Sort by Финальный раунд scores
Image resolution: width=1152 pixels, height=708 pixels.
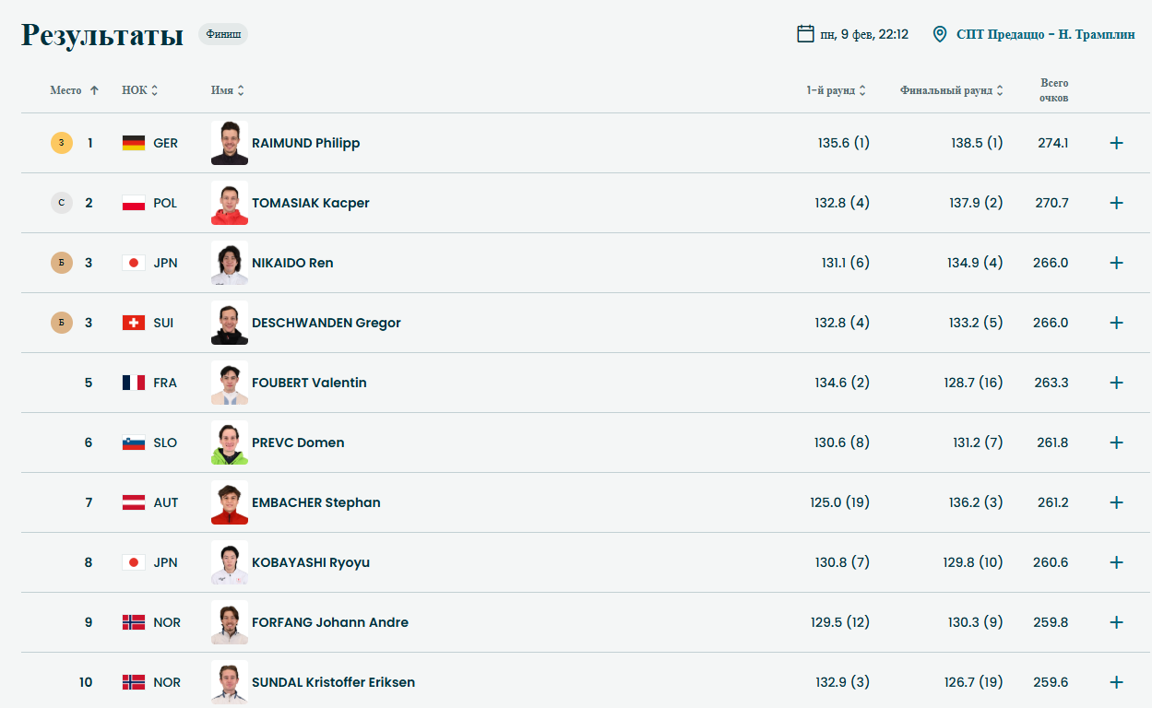pyautogui.click(x=951, y=90)
